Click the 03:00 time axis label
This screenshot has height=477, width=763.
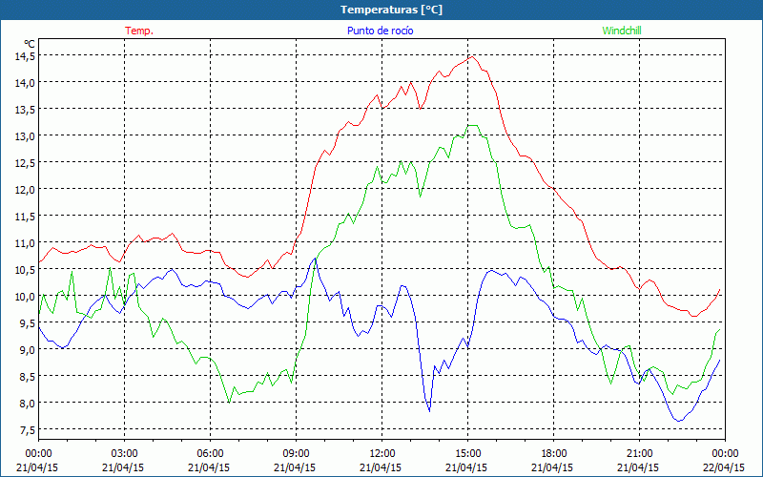coord(124,454)
